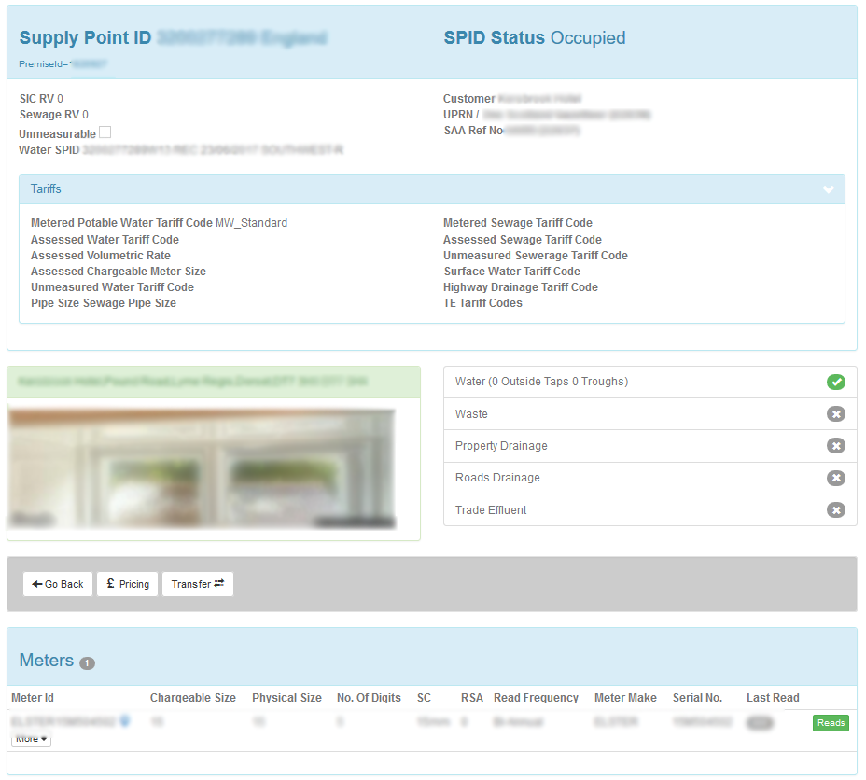Viewport: 866px width, 780px height.
Task: Click the cross icon for Trade Effluent
Action: pyautogui.click(x=835, y=510)
